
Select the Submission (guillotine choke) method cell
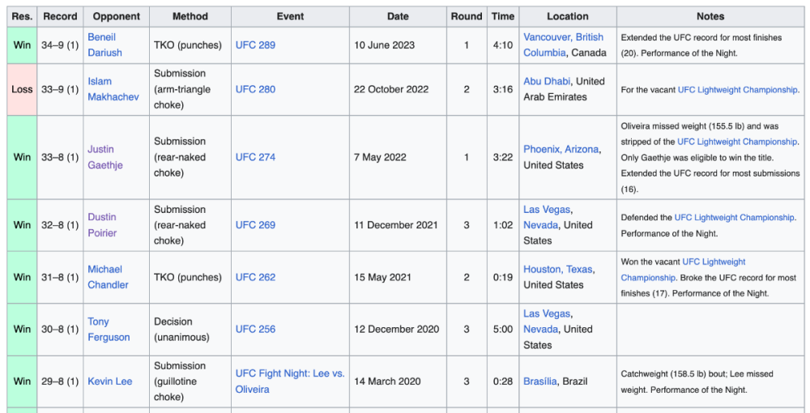pyautogui.click(x=190, y=381)
